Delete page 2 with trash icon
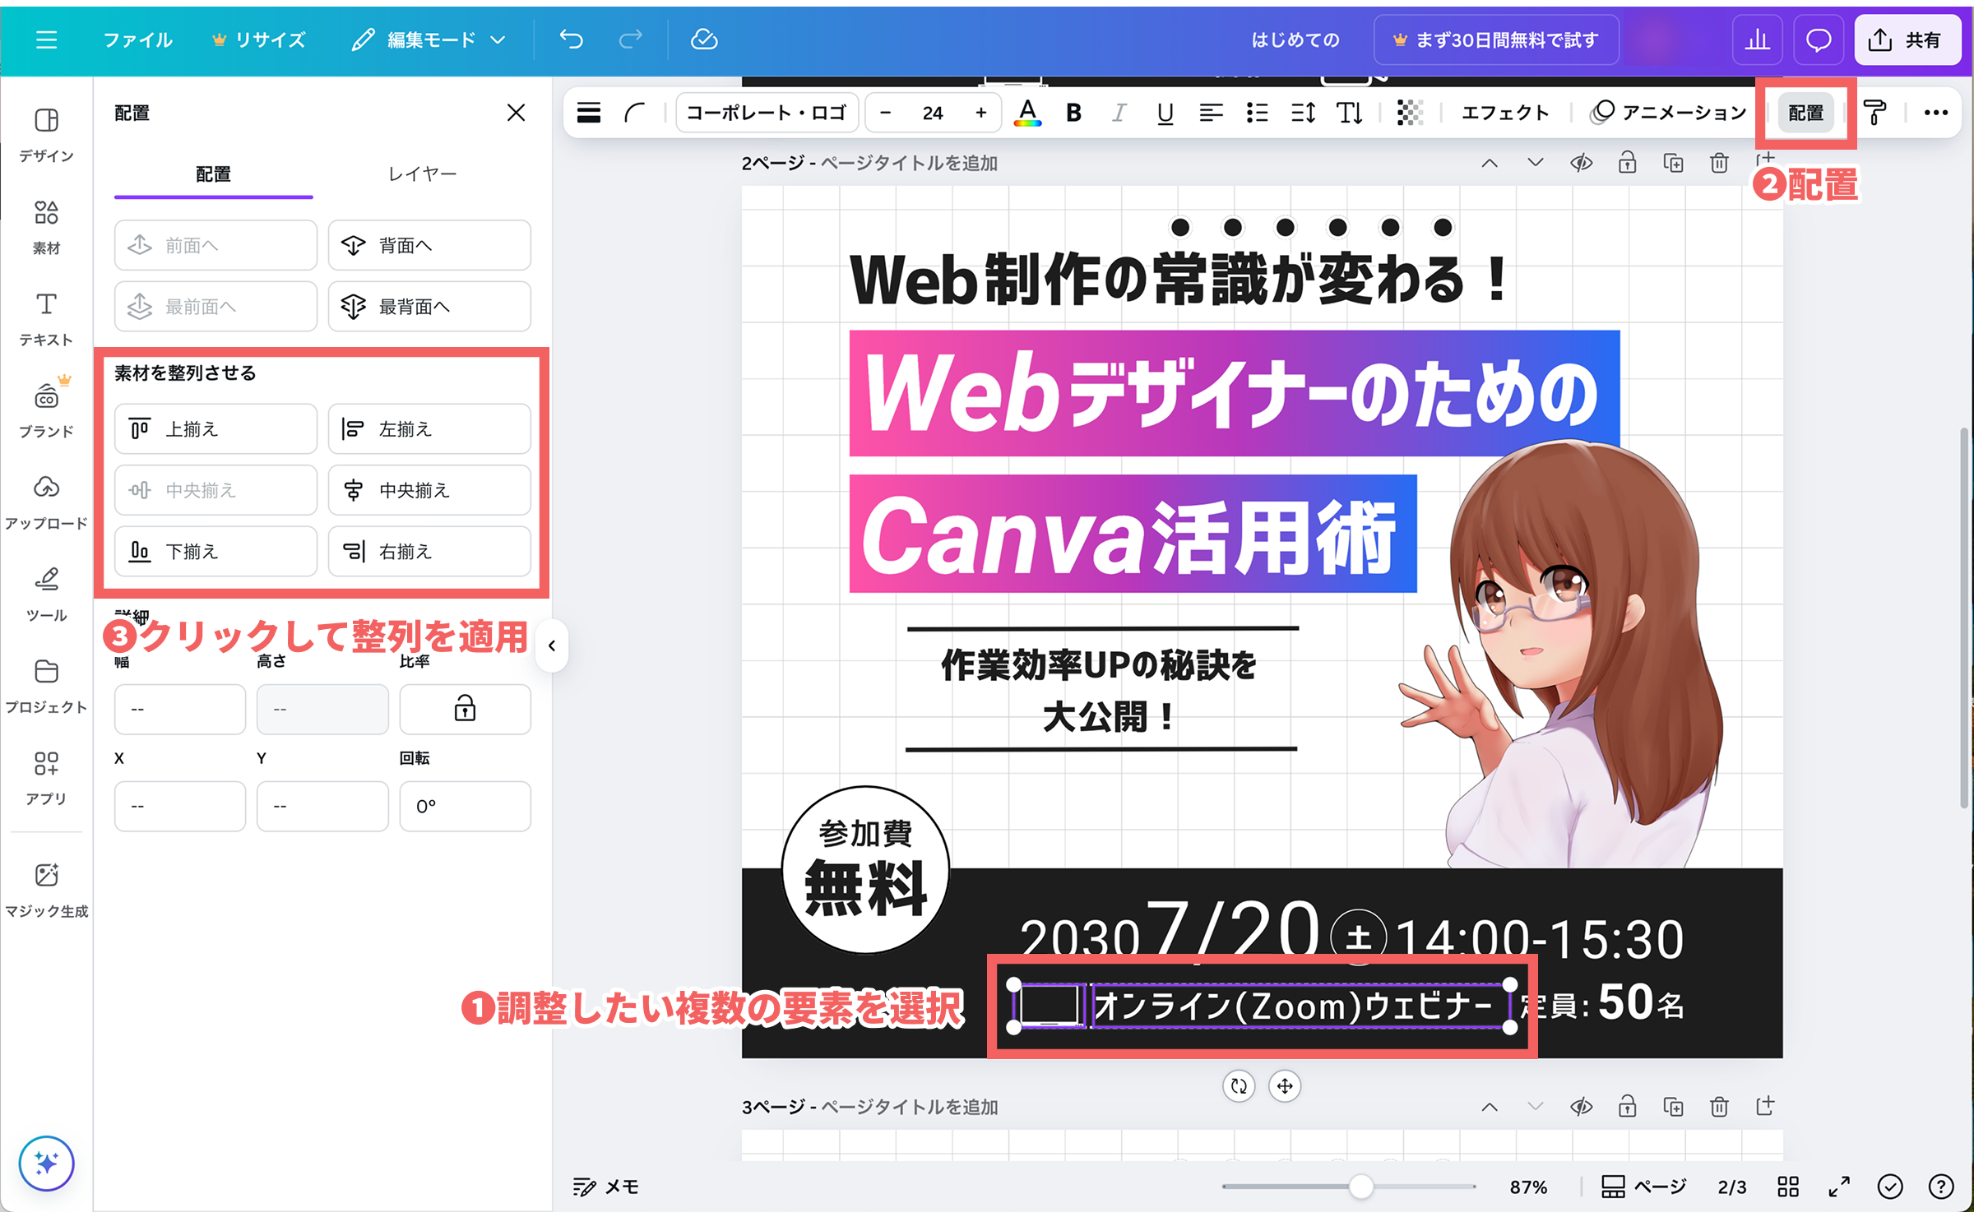1974x1217 pixels. pos(1719,163)
